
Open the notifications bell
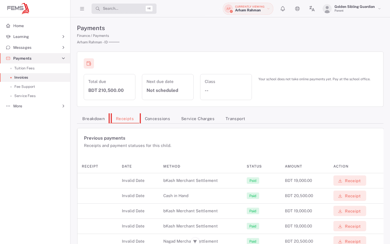(x=283, y=9)
